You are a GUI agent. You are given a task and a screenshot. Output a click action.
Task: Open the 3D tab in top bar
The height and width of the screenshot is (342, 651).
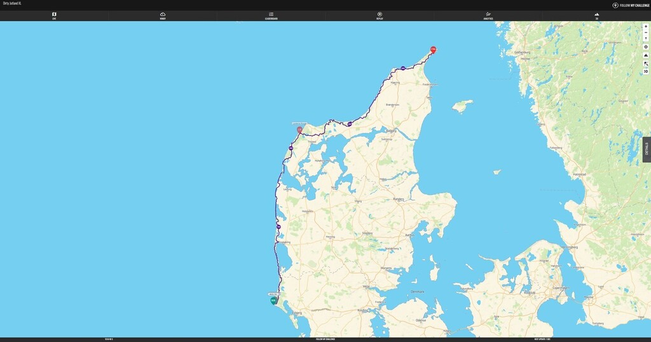pyautogui.click(x=596, y=16)
